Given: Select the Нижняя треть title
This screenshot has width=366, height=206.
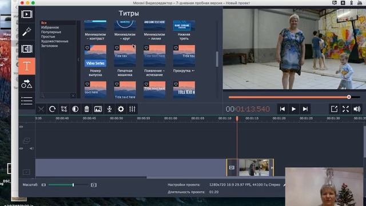Looking at the screenshot, I should [184, 30].
